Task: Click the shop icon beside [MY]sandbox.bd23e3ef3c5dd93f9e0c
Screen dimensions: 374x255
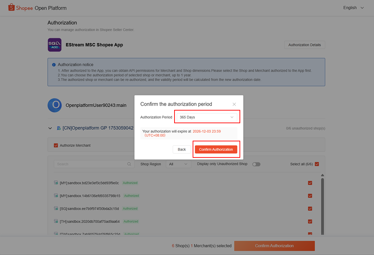Action: coord(56,183)
